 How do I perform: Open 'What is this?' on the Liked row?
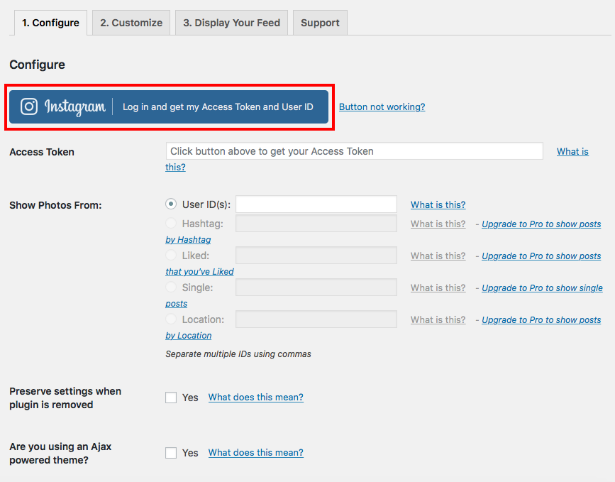(x=438, y=256)
